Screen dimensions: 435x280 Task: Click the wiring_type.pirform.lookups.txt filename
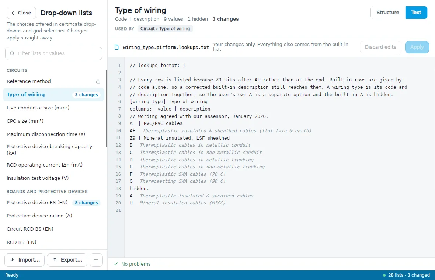pyautogui.click(x=166, y=48)
